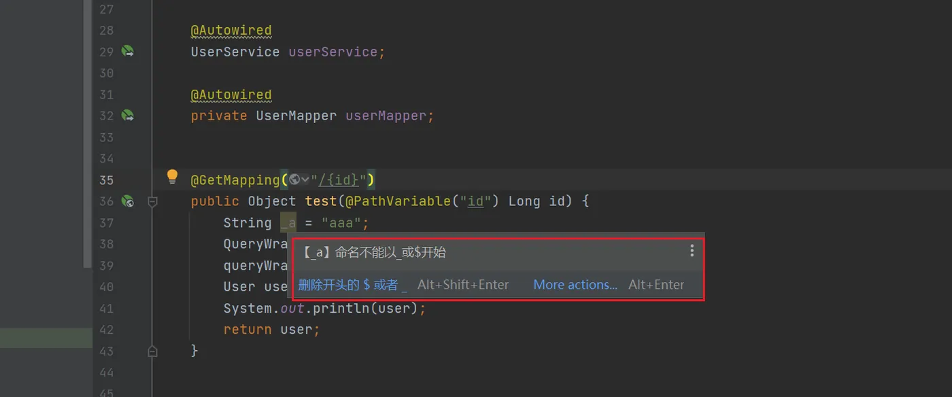Click the UserService type name on line 29
Viewport: 952px width, 397px height.
(x=235, y=52)
